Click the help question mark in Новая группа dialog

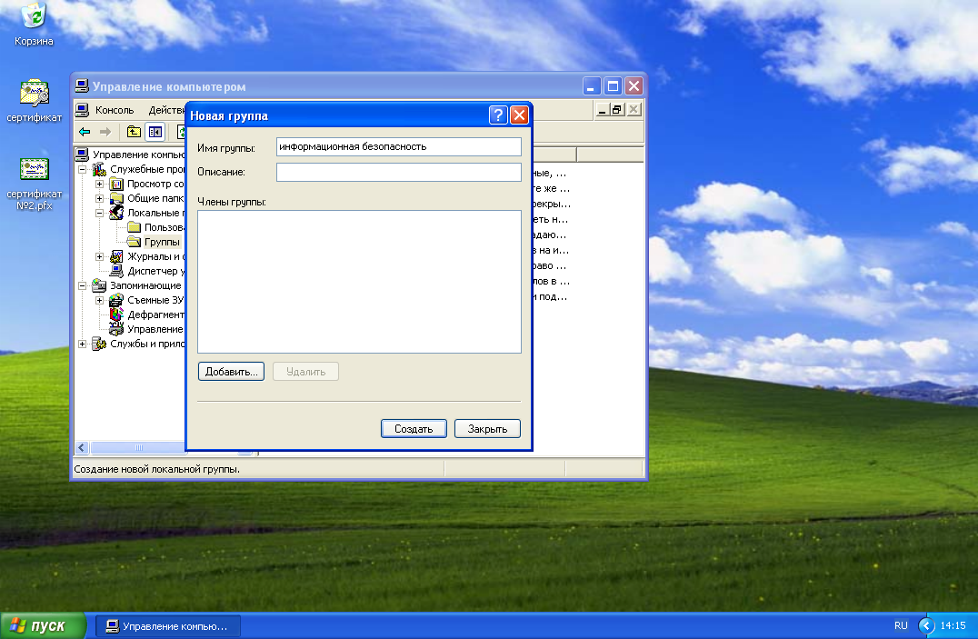tap(498, 115)
